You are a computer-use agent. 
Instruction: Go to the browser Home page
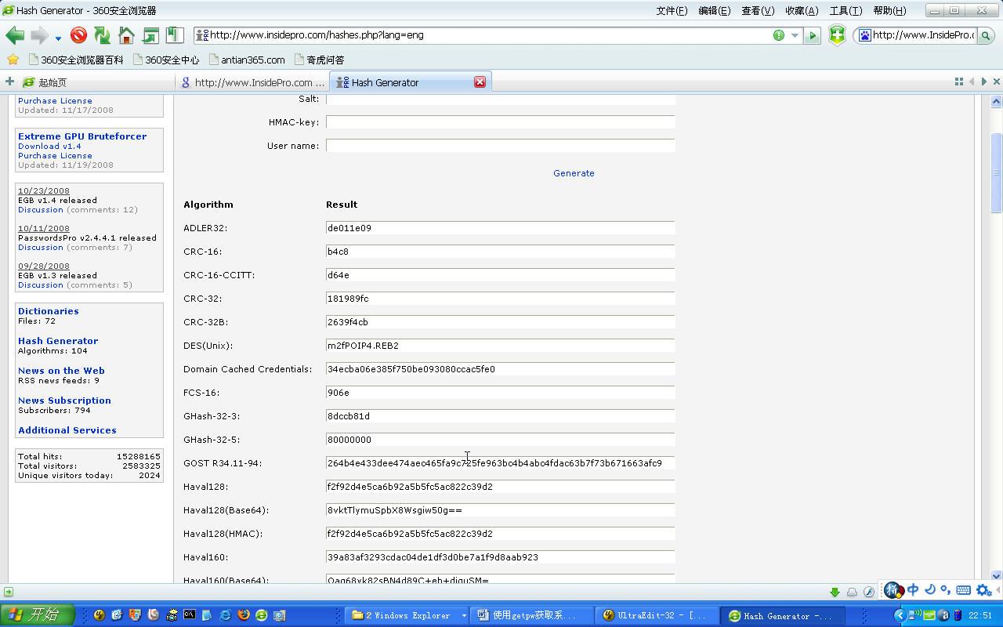coord(125,35)
